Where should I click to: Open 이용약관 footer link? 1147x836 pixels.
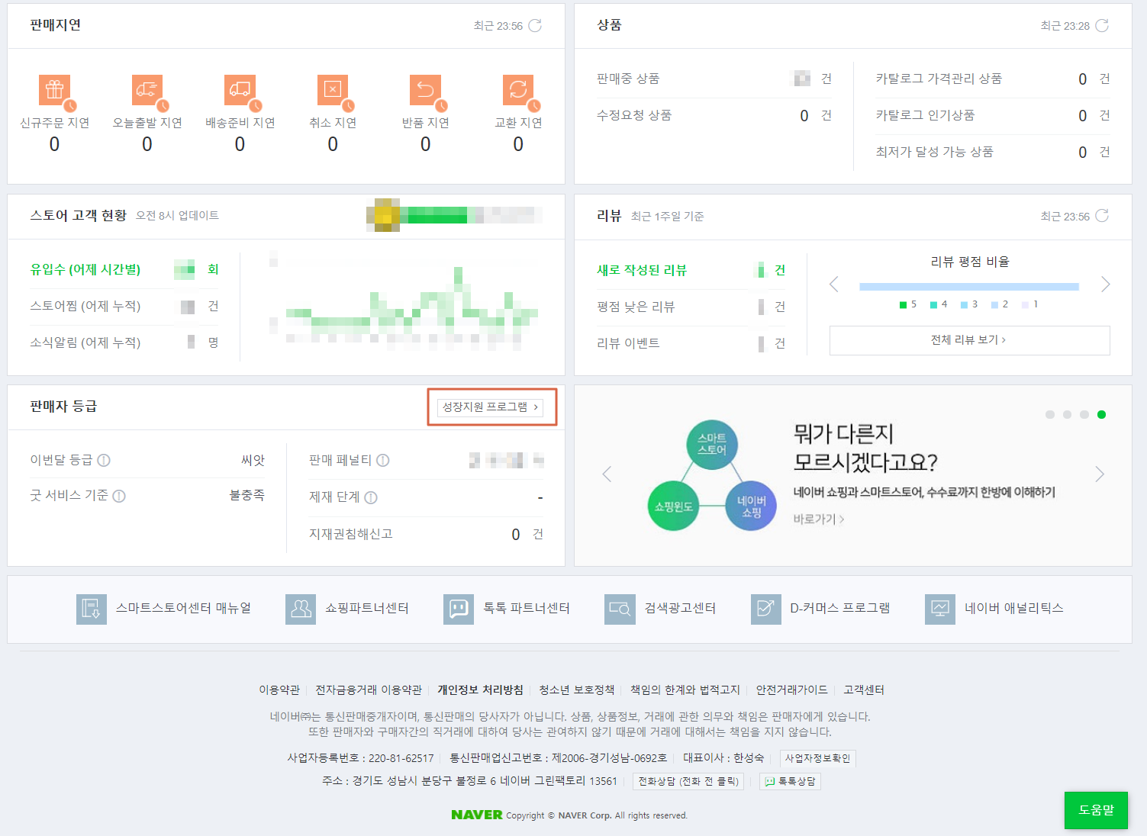279,690
